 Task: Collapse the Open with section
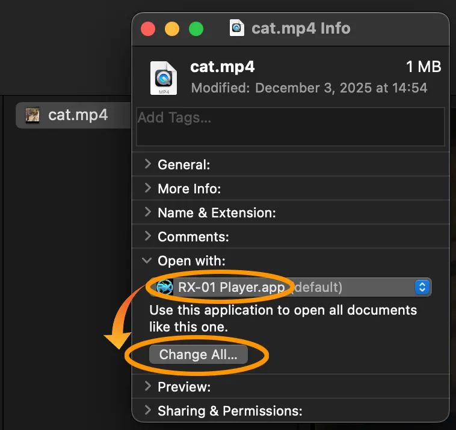[x=148, y=261]
